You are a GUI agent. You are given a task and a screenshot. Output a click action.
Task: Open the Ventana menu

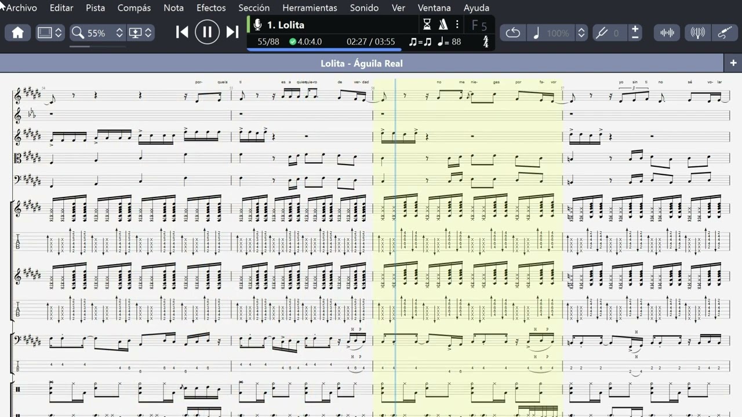(434, 8)
